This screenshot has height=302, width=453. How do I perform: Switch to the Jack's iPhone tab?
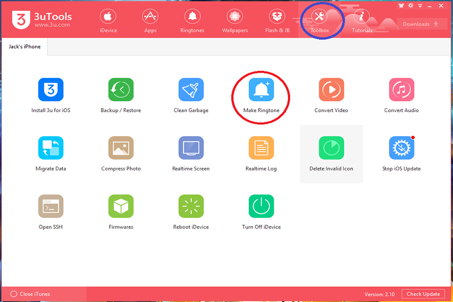24,46
